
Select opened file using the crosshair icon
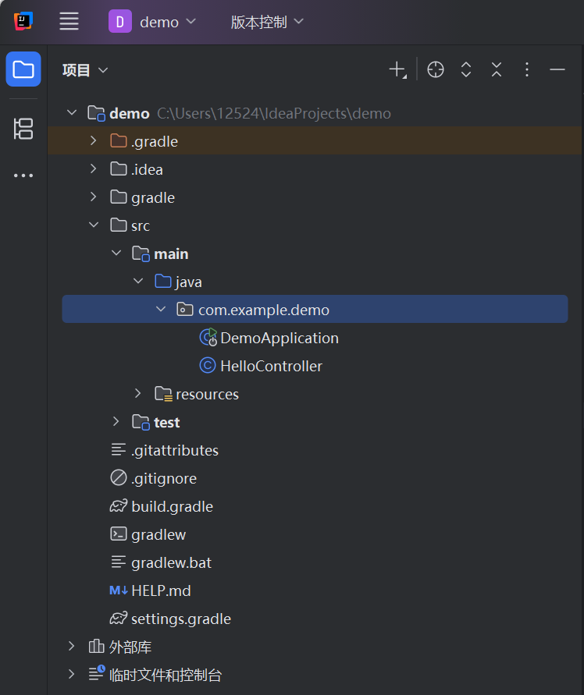(435, 69)
